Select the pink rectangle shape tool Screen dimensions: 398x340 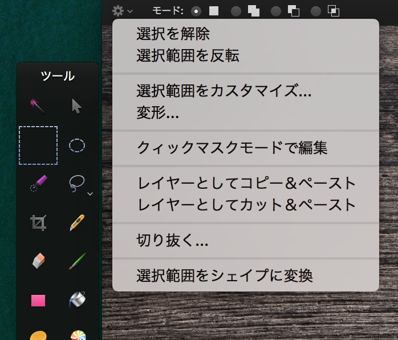[x=38, y=300]
